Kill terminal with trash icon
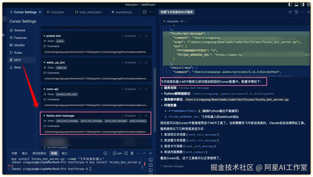313x177 pixels. click(132, 153)
